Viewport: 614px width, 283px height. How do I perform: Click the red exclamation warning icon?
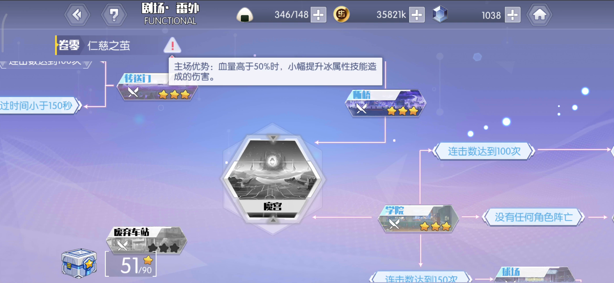[x=172, y=45]
